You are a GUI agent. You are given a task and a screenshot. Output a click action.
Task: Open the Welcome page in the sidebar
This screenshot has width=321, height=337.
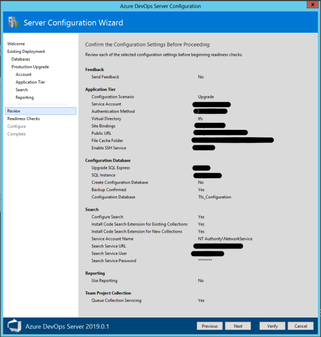pos(16,44)
